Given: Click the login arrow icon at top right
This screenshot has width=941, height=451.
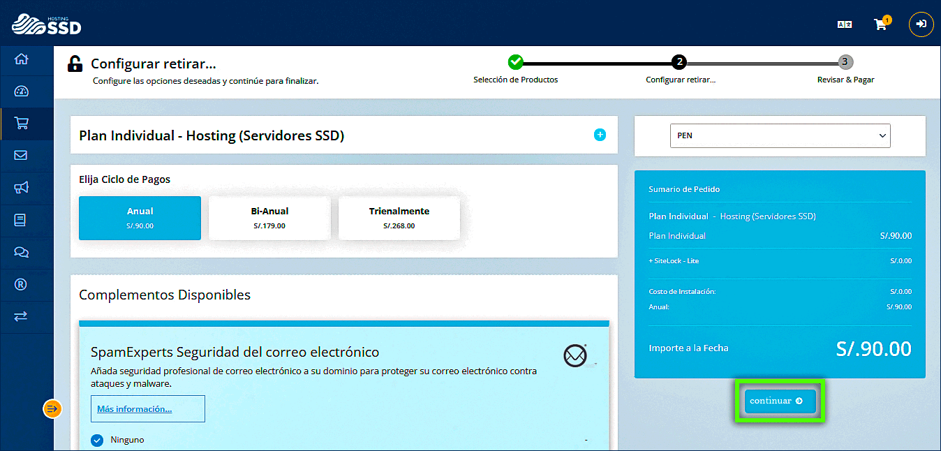Looking at the screenshot, I should pyautogui.click(x=921, y=24).
